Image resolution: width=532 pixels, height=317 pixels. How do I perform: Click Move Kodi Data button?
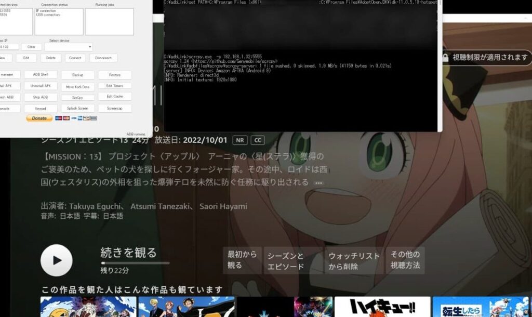point(78,87)
